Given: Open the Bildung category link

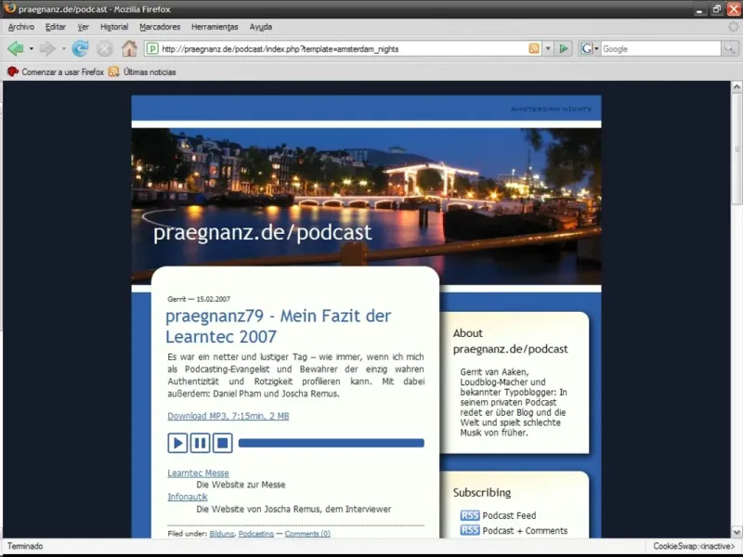Looking at the screenshot, I should pos(222,534).
